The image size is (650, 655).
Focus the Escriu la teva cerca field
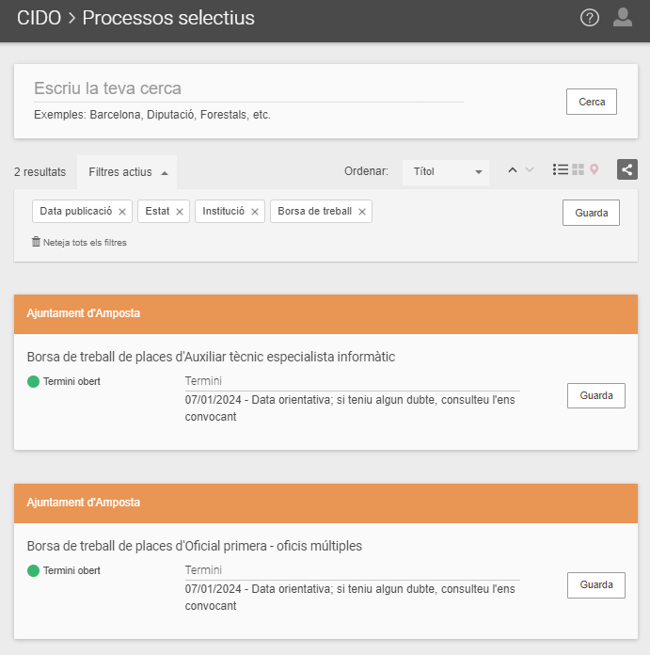(x=248, y=88)
